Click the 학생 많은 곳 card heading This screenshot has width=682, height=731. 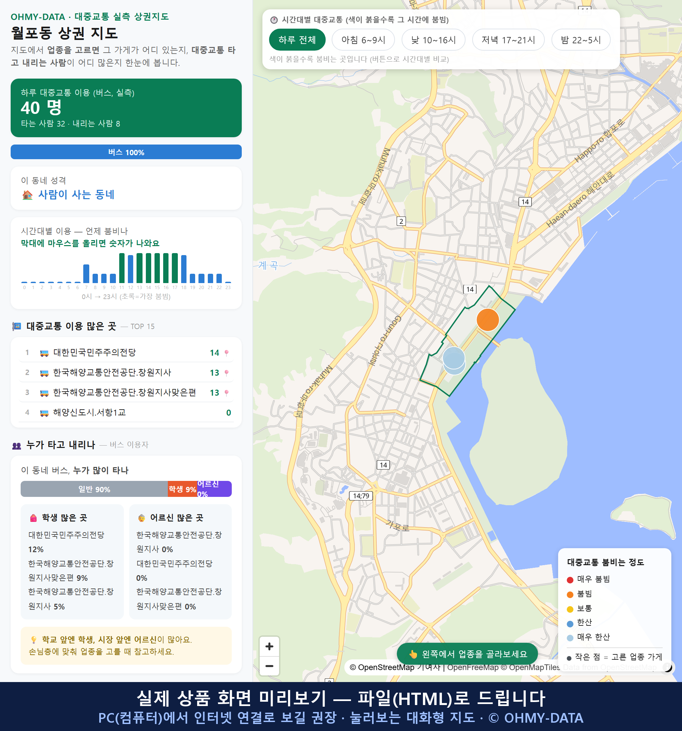[64, 518]
